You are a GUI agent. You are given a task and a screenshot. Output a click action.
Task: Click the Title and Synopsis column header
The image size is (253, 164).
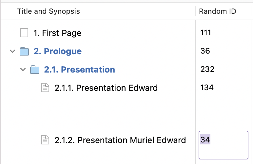(x=49, y=12)
